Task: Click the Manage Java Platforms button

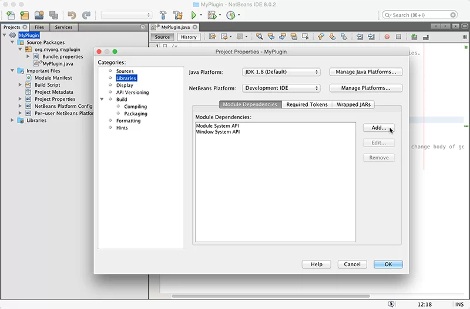Action: [365, 72]
